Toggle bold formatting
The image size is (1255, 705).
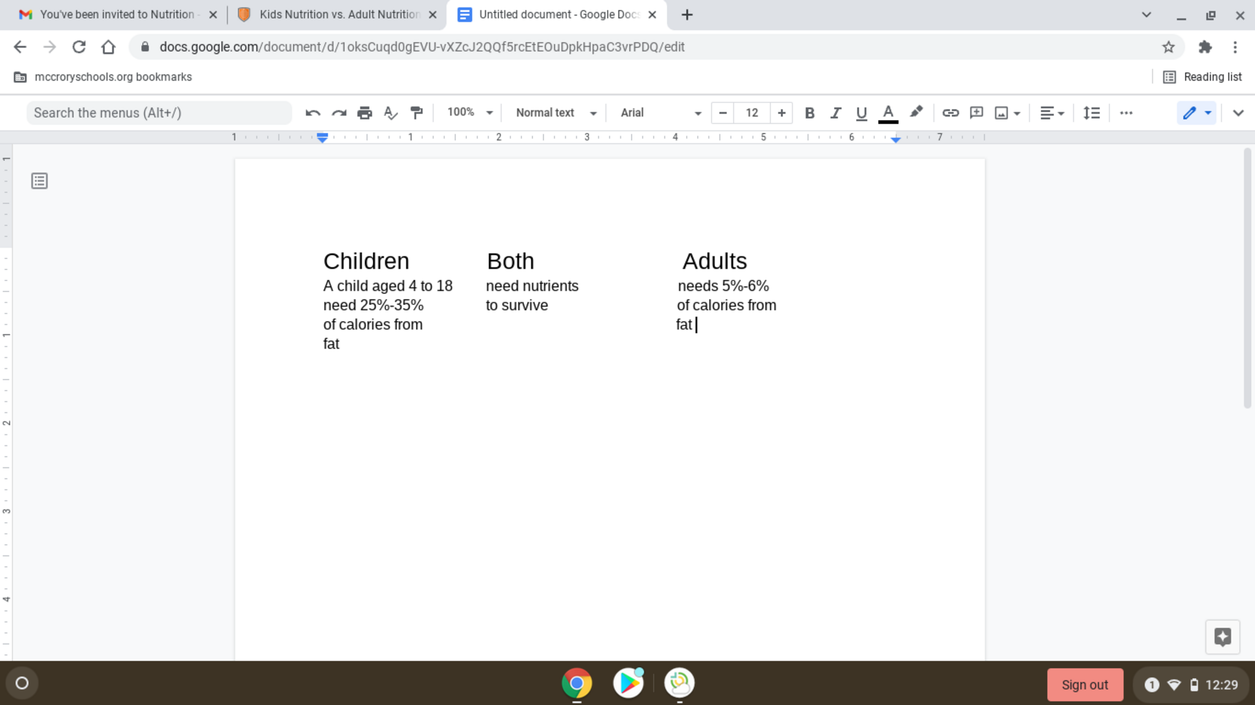pos(809,113)
